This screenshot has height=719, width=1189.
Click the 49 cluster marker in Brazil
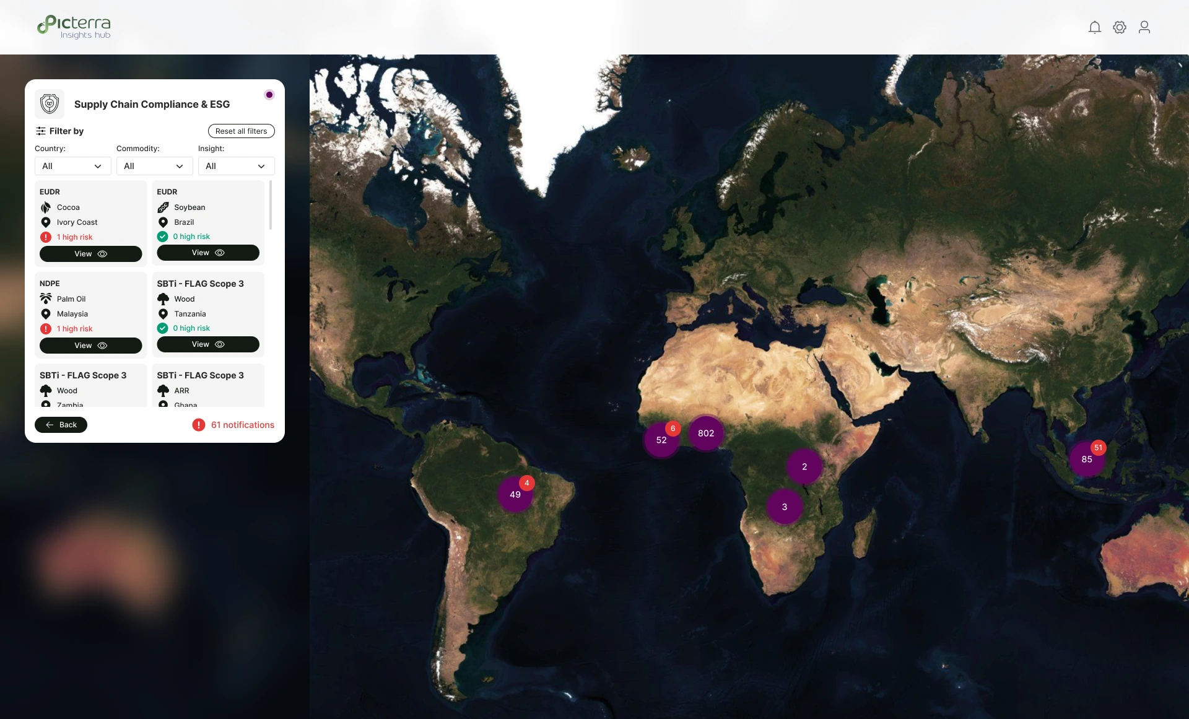(x=514, y=495)
